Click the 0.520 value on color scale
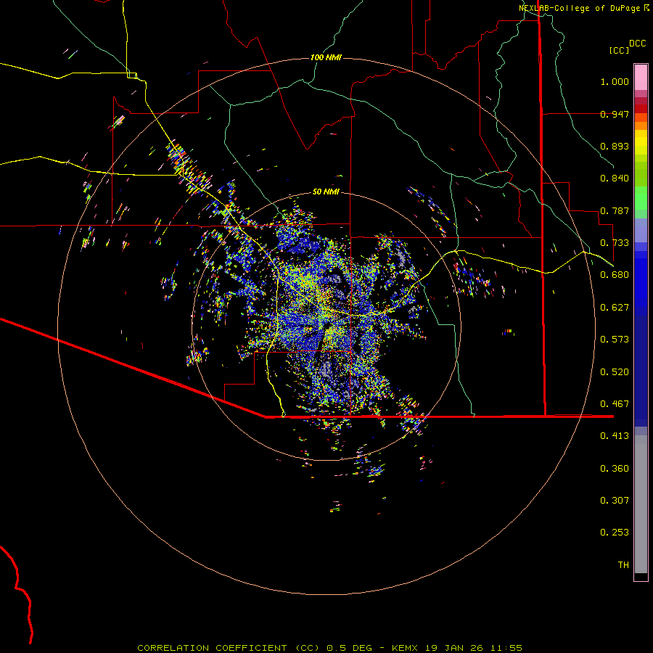 (x=615, y=372)
